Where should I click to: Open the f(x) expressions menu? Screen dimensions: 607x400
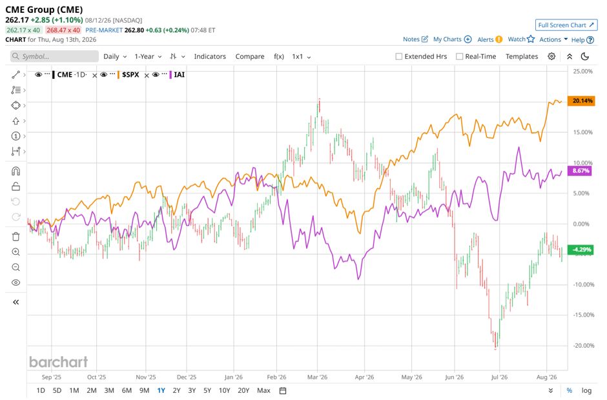pos(279,57)
